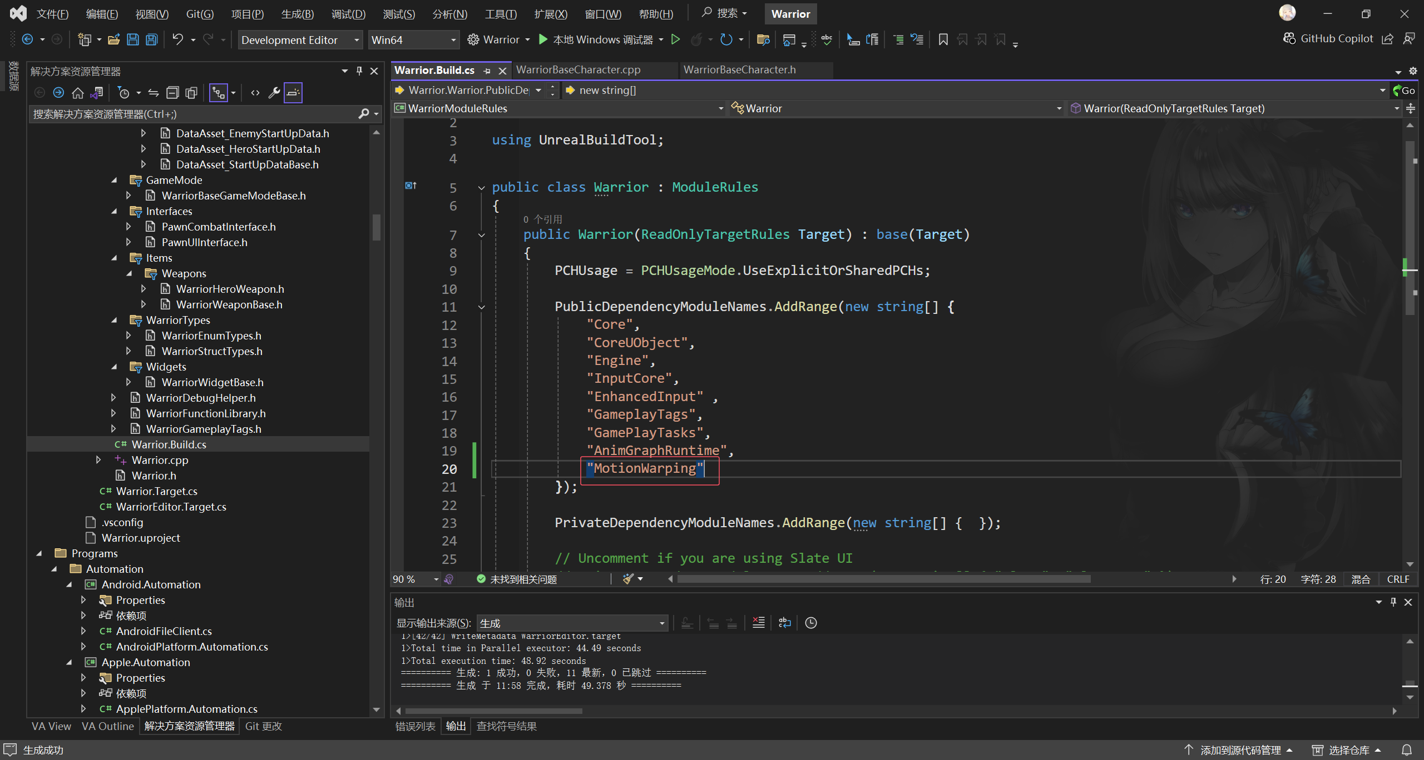The image size is (1424, 760).
Task: Toggle preview selected items button
Action: click(293, 93)
